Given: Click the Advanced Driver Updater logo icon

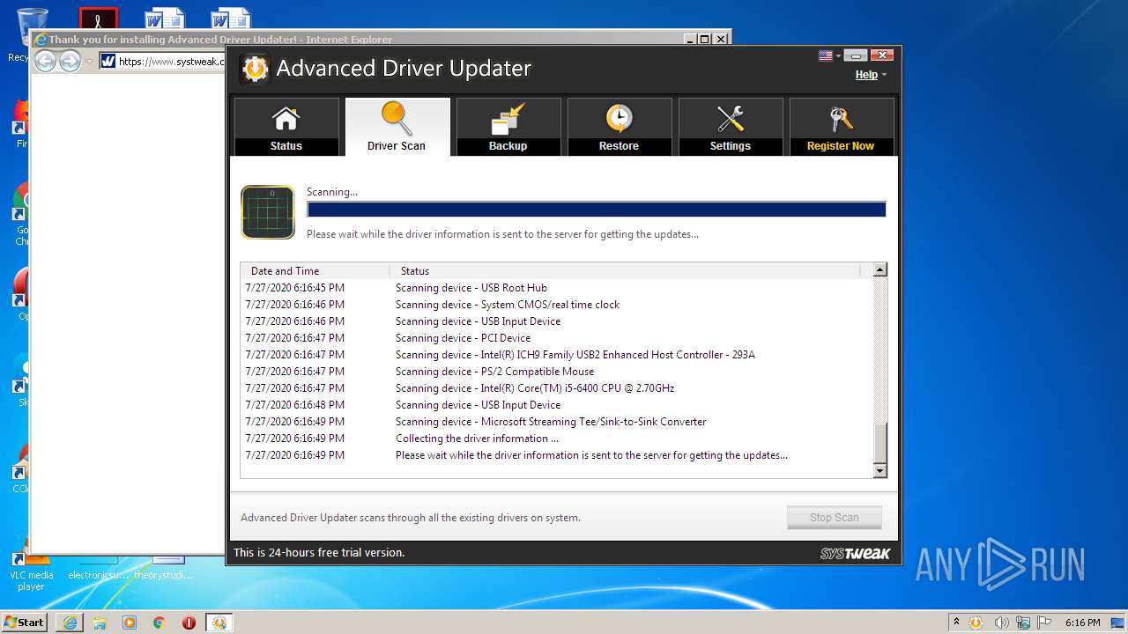Looking at the screenshot, I should [x=255, y=69].
